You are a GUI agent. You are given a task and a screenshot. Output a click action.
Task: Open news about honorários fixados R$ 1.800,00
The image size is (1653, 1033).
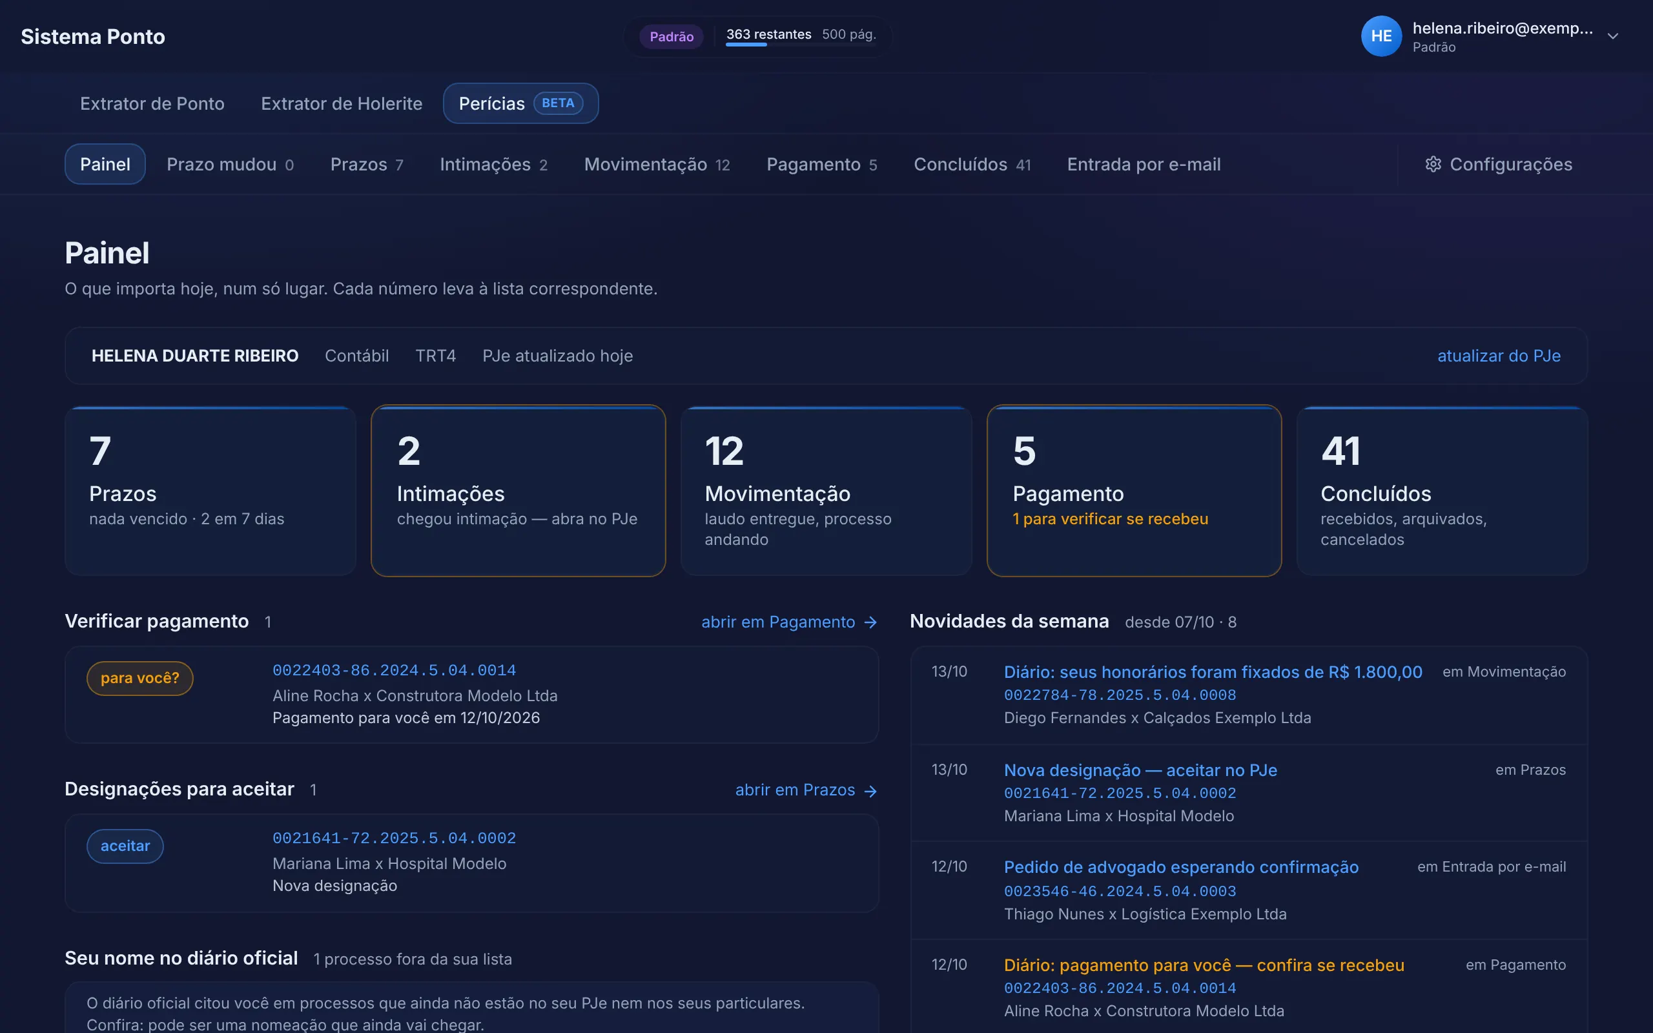click(1213, 671)
